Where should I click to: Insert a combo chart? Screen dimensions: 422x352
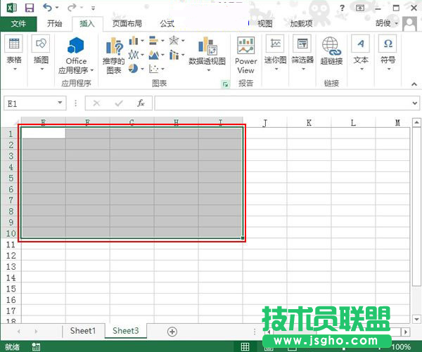(x=174, y=55)
